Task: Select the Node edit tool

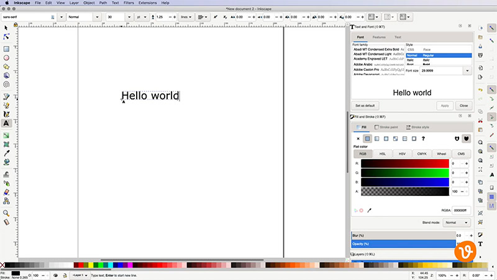Action: pos(6,37)
